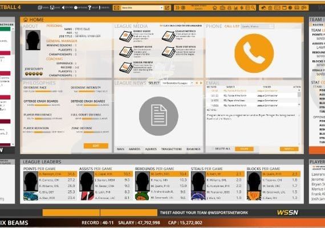Select top Blocks Per Game leader row
This screenshot has height=228, width=325.
click(x=281, y=174)
